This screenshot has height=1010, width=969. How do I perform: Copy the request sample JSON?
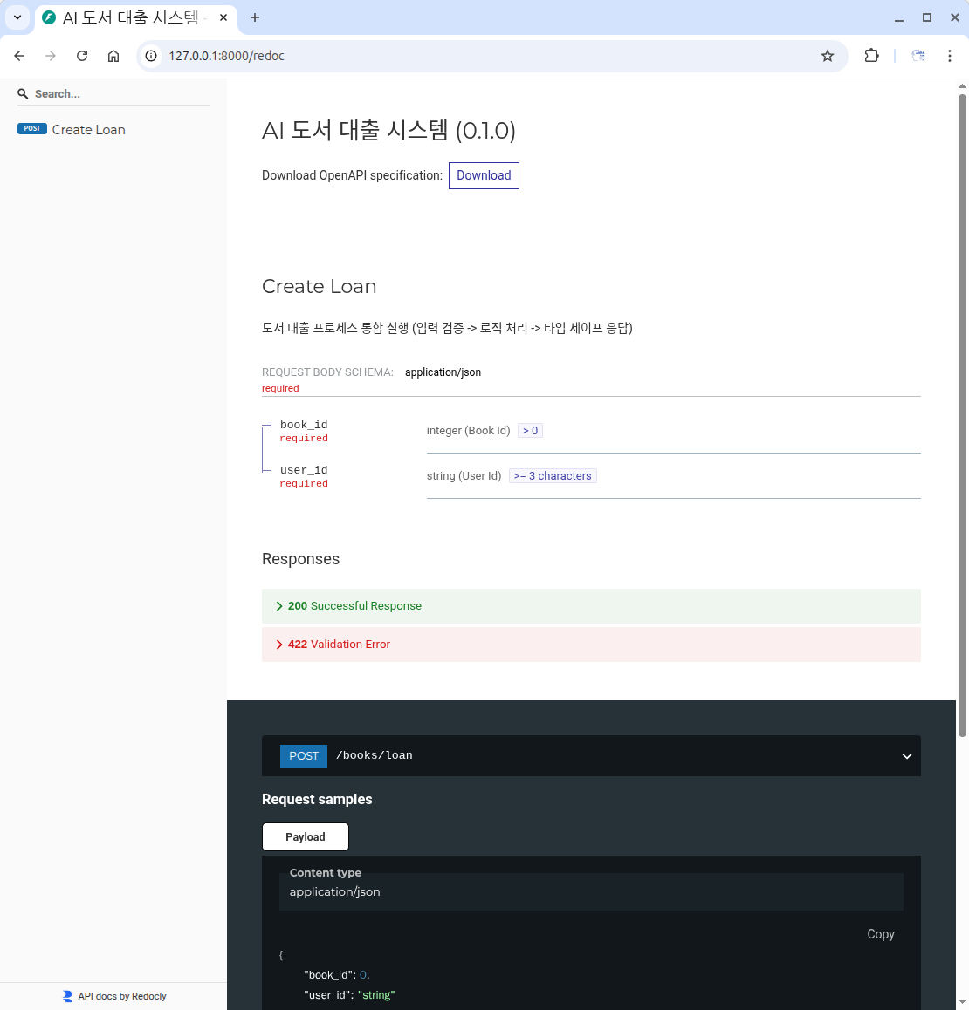tap(880, 934)
